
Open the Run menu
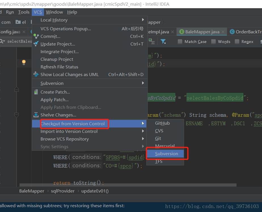[10, 12]
